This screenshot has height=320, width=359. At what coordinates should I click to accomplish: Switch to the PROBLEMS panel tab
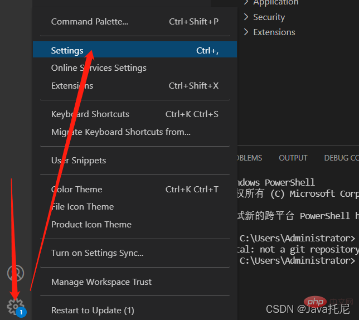250,158
